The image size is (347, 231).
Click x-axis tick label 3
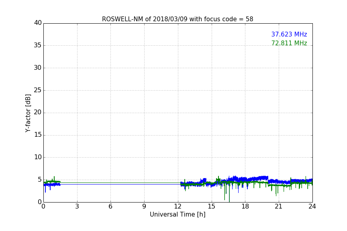click(77, 207)
